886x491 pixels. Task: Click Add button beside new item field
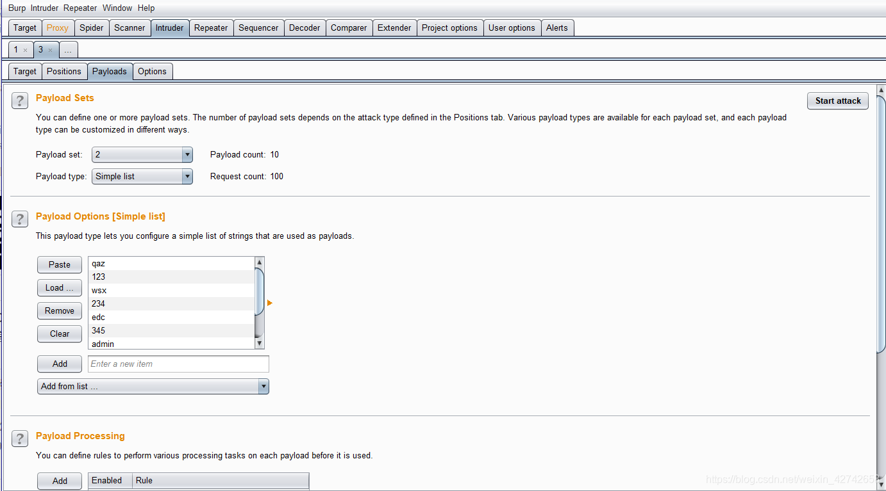pos(60,364)
